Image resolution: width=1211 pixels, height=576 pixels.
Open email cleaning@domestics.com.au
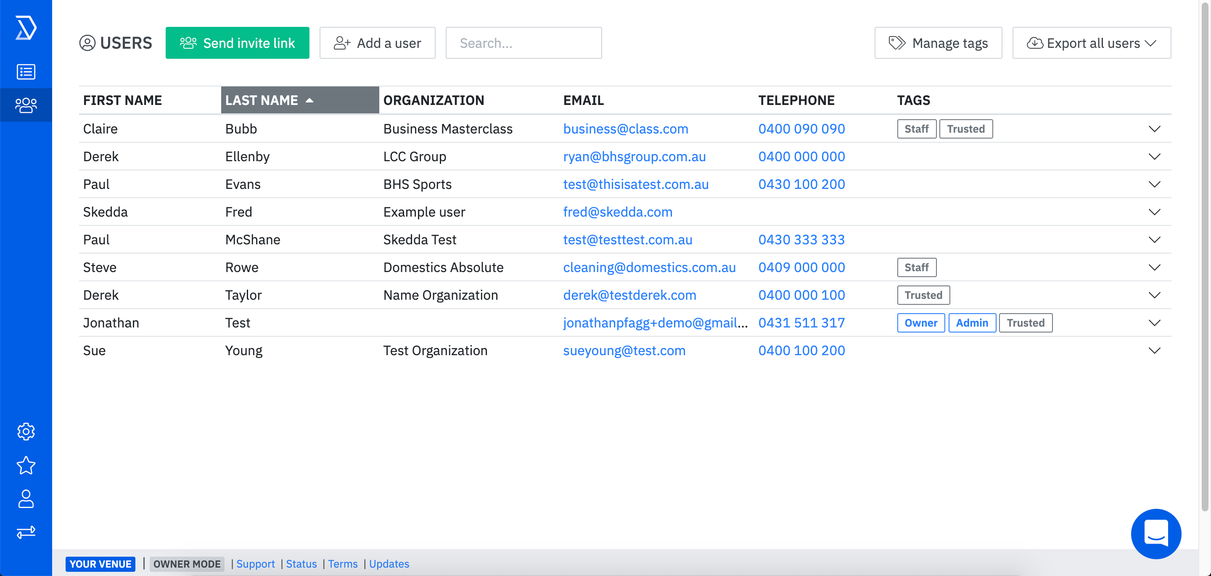coord(649,267)
